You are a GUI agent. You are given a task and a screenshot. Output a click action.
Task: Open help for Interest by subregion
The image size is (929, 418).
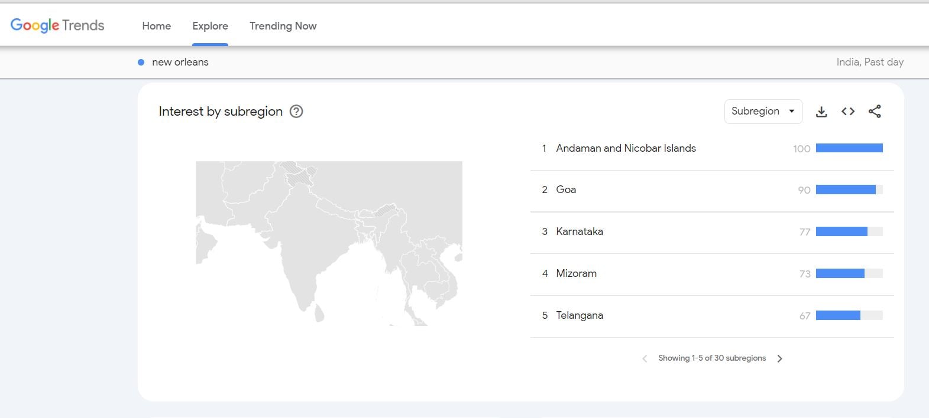(296, 112)
